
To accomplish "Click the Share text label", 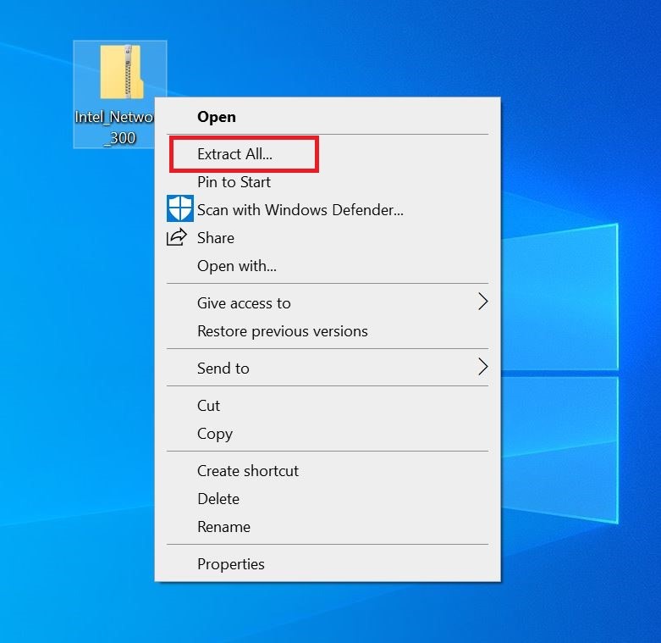I will click(x=216, y=238).
